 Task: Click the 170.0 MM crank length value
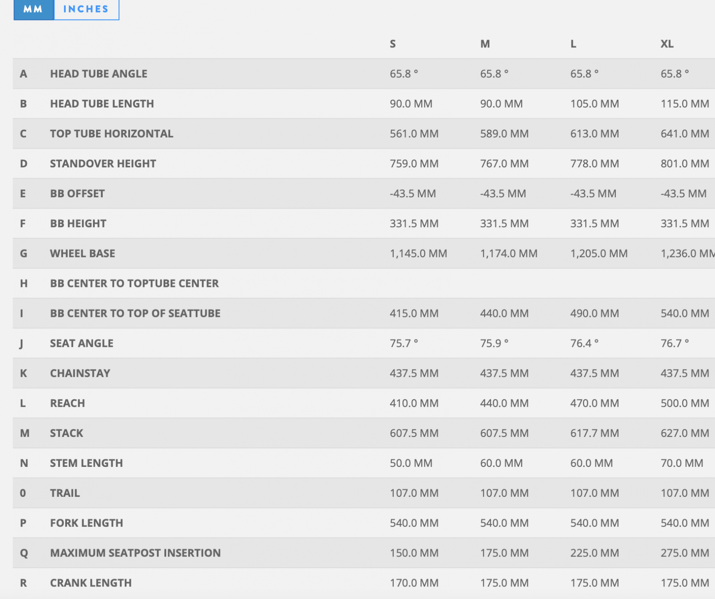(414, 582)
